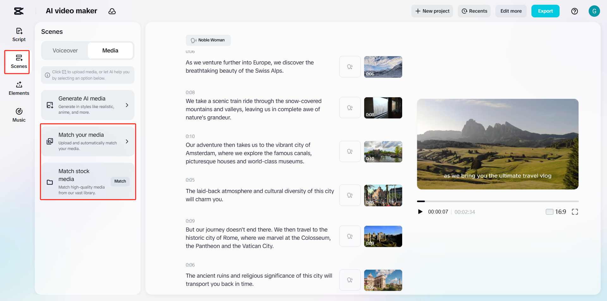This screenshot has width=607, height=301.
Task: Expand Match your media option chevron
Action: (x=127, y=141)
